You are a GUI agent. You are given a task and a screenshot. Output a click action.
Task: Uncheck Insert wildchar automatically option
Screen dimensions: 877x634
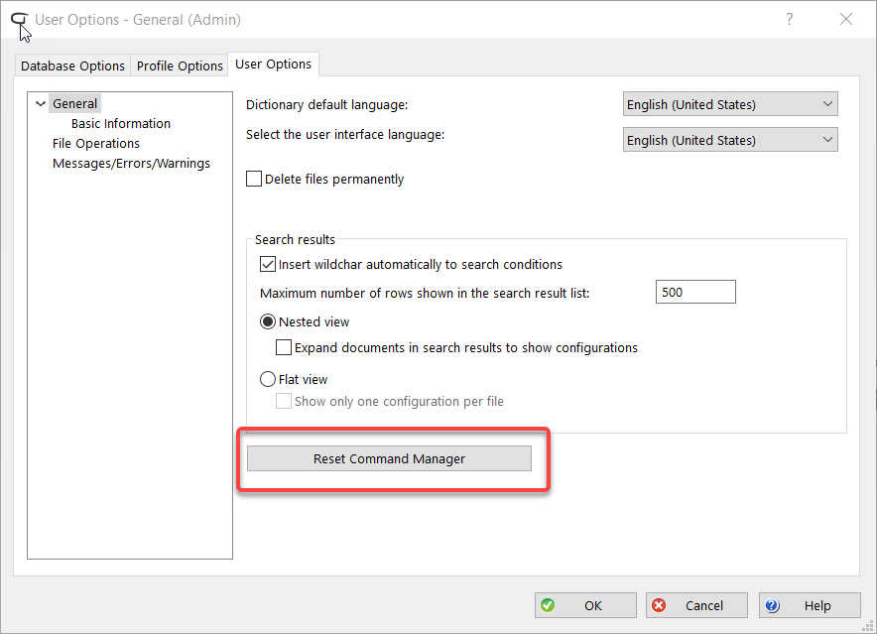tap(268, 265)
